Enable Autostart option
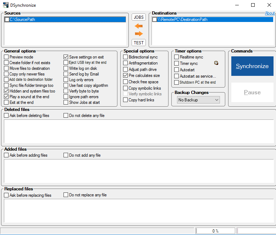Screen dimensions: 276x235 [176, 70]
